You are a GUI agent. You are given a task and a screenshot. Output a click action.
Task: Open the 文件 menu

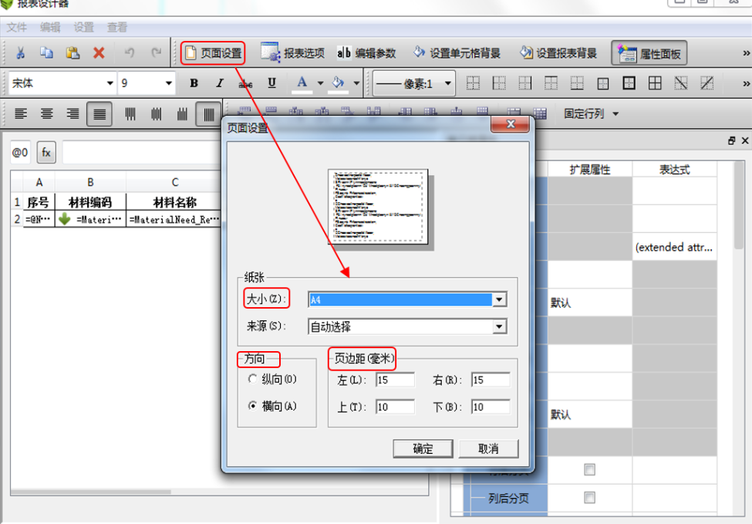[x=17, y=27]
